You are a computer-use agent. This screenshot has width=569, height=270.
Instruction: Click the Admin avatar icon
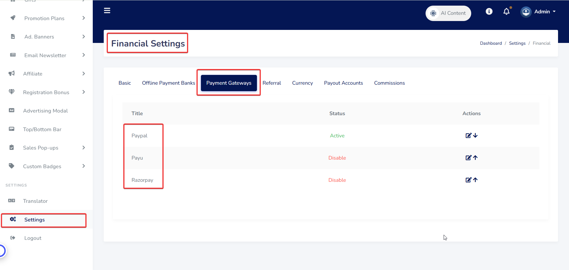pos(526,12)
